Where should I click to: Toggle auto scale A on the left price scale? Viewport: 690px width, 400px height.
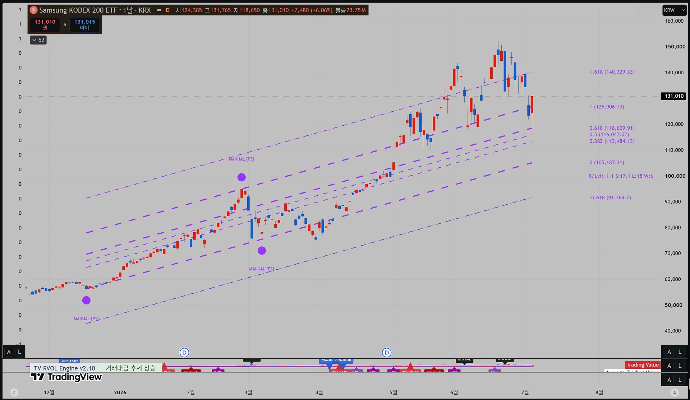click(x=9, y=352)
